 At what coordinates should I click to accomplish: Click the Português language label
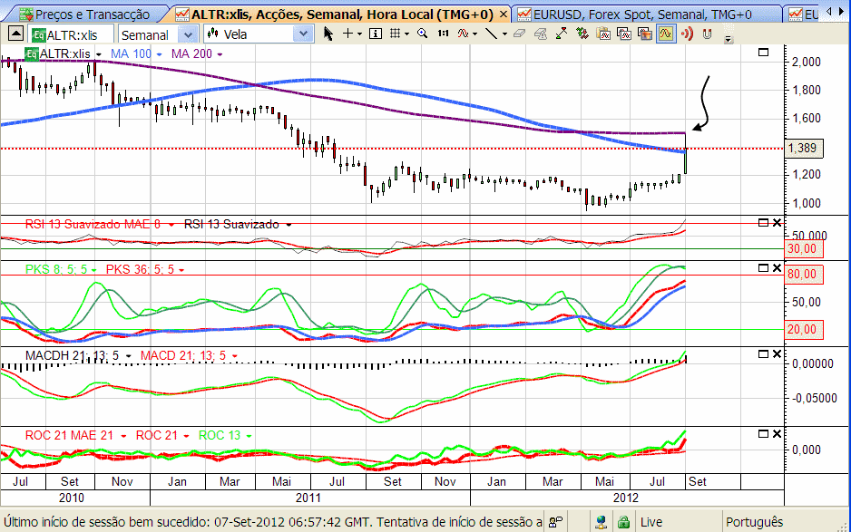[x=753, y=522]
